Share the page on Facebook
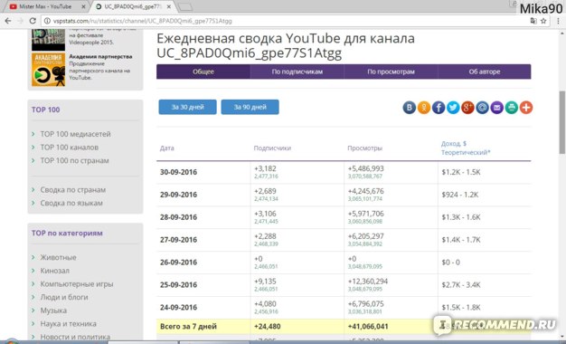Image resolution: width=566 pixels, height=344 pixels. tap(439, 108)
